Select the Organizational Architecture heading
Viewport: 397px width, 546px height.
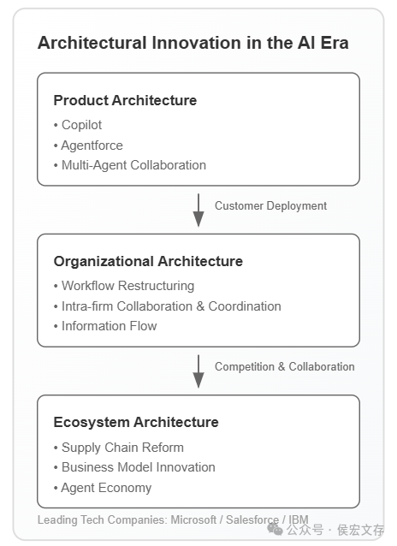(x=148, y=261)
